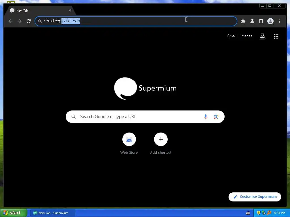Search by image with the lens icon

pos(216,117)
